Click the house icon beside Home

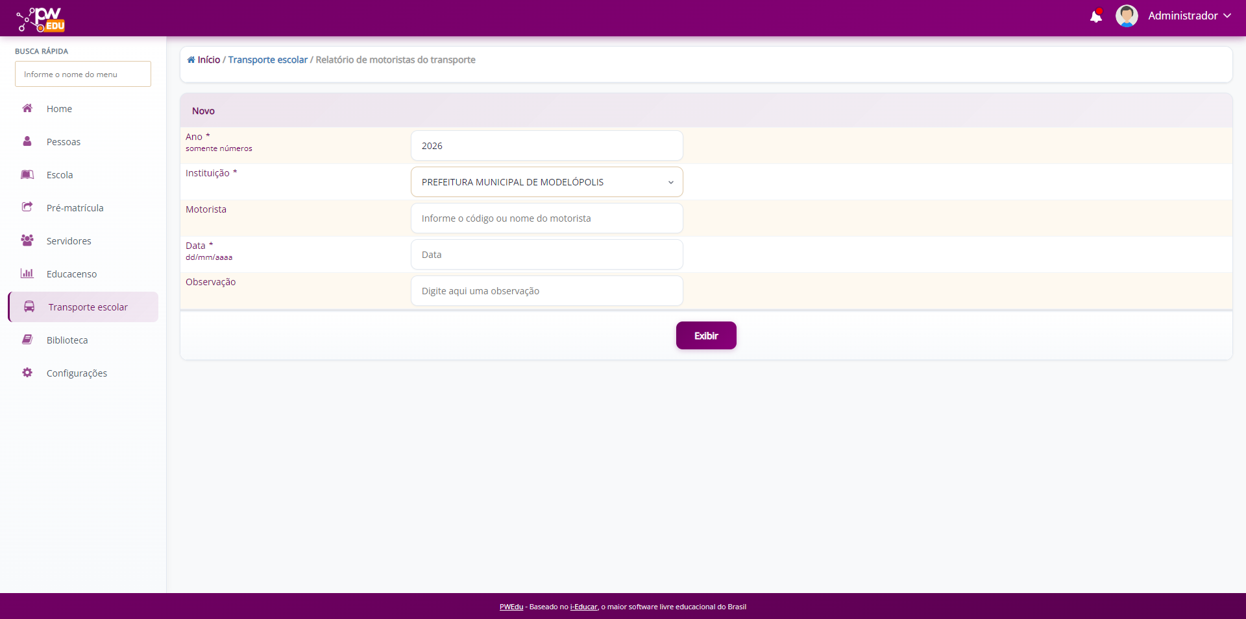[27, 108]
